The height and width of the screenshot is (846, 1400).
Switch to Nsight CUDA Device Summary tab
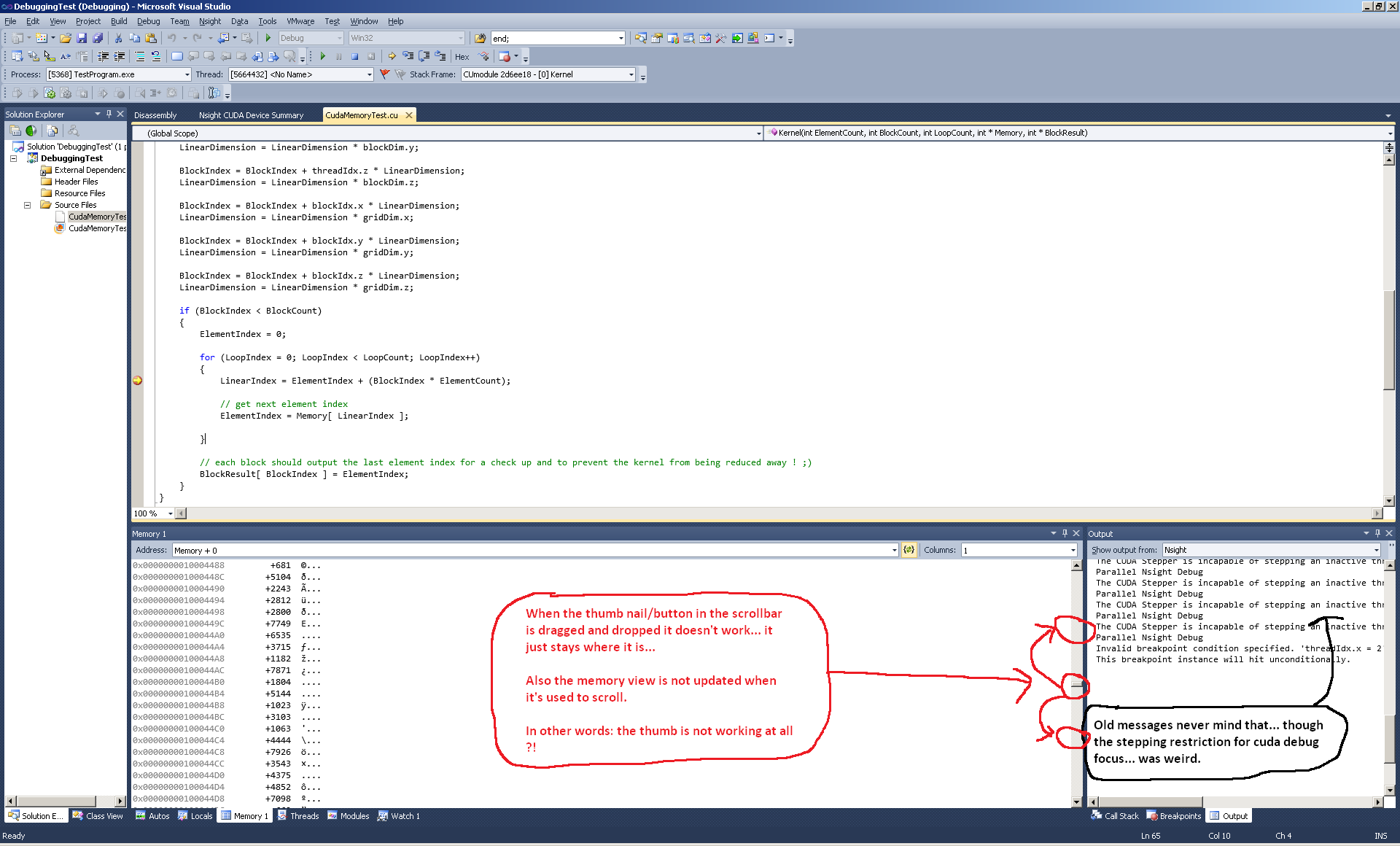[x=251, y=115]
